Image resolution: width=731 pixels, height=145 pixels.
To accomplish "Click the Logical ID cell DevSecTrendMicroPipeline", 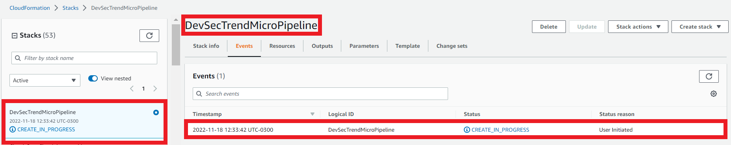I will coord(361,130).
